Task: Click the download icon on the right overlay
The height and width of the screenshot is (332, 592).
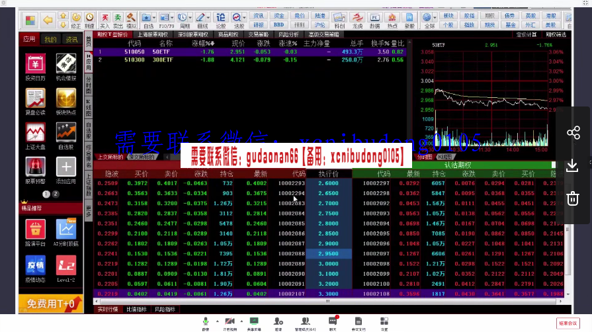Action: pos(572,165)
